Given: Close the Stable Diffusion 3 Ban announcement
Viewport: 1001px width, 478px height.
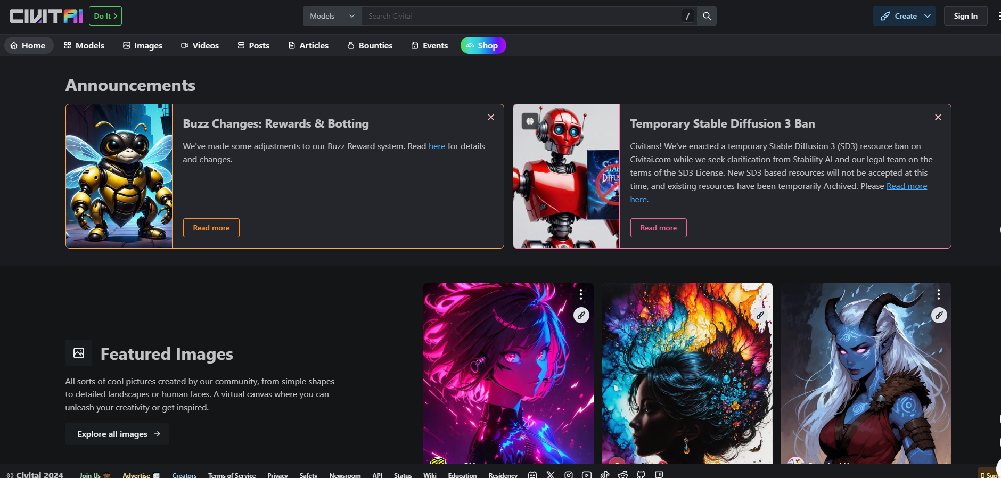Looking at the screenshot, I should 938,117.
